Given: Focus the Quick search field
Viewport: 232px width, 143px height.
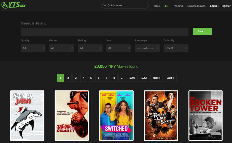Looking at the screenshot, I should click(x=125, y=5).
